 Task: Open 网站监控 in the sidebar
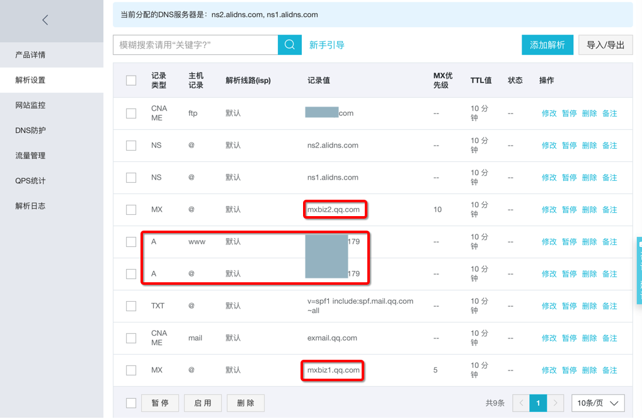(30, 105)
